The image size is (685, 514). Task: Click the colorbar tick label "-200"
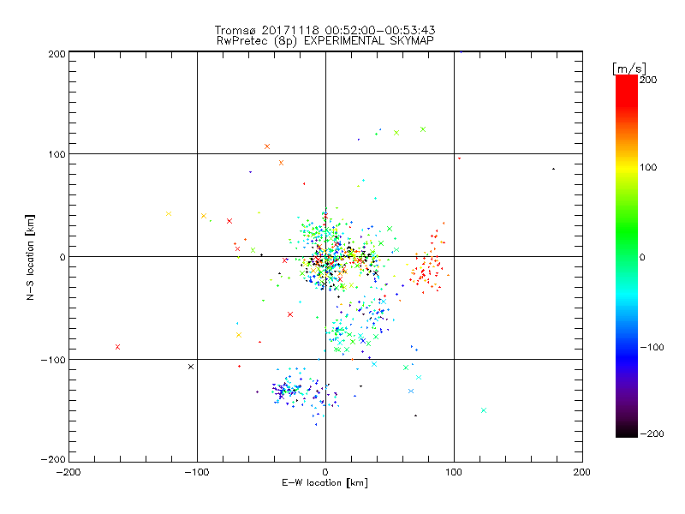[x=652, y=434]
